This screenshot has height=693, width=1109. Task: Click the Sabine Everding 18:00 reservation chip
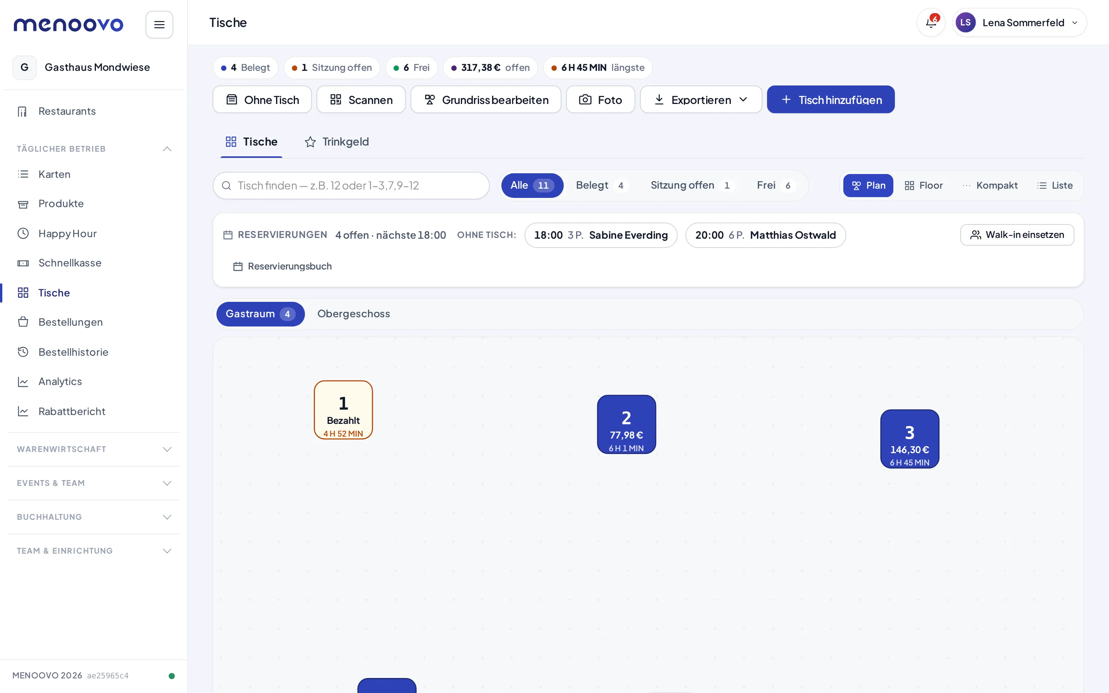[x=601, y=235]
